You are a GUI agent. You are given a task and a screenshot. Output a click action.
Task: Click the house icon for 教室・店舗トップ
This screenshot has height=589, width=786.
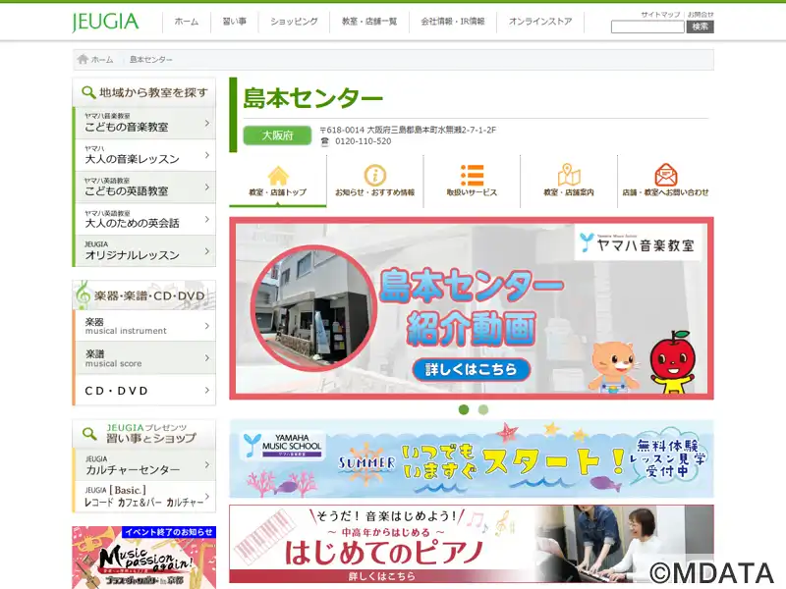point(278,176)
